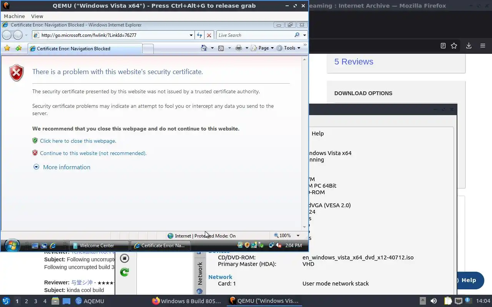Click the red shield certificate warning icon
492x307 pixels.
pos(17,73)
